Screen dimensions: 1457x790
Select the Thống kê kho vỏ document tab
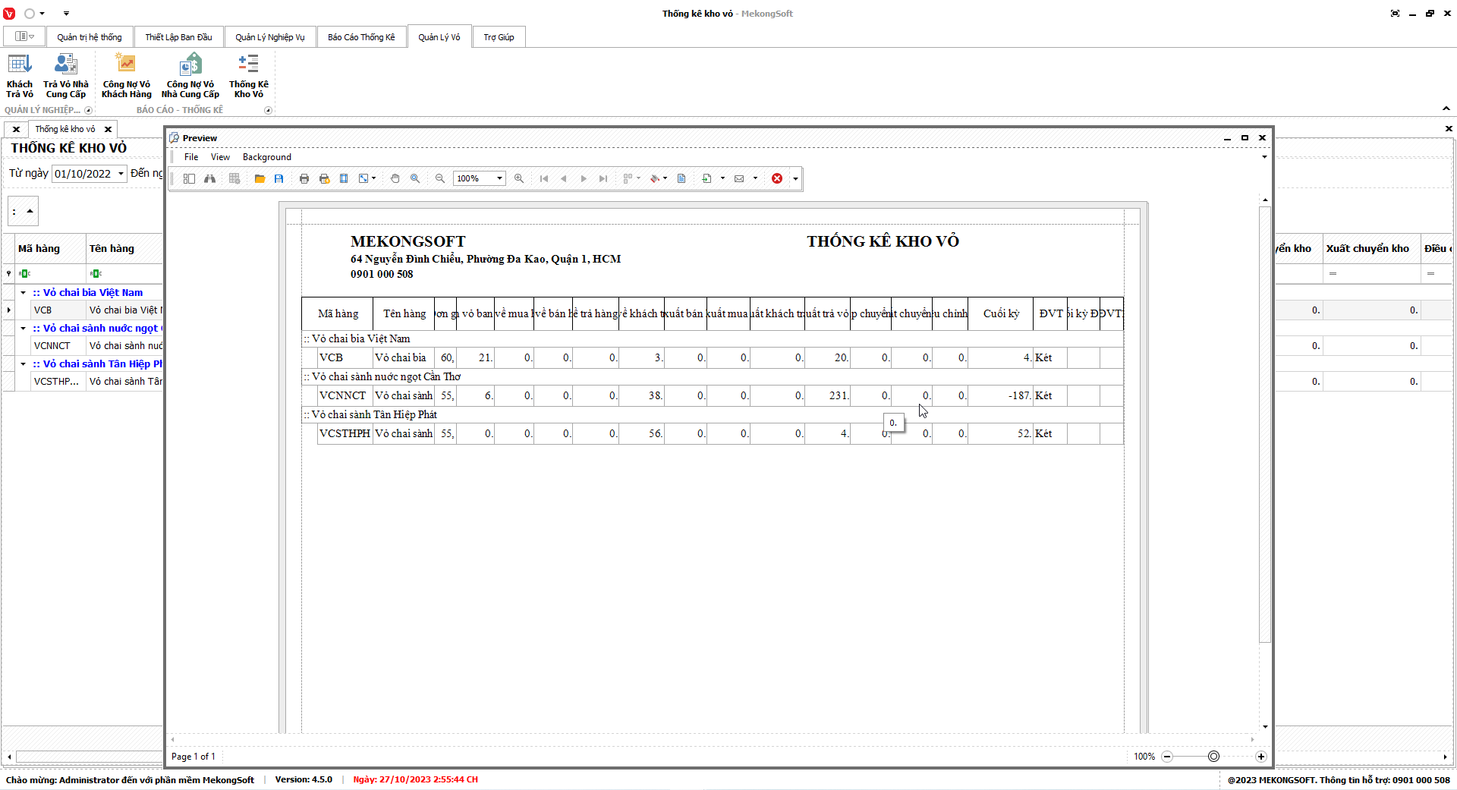click(x=65, y=129)
